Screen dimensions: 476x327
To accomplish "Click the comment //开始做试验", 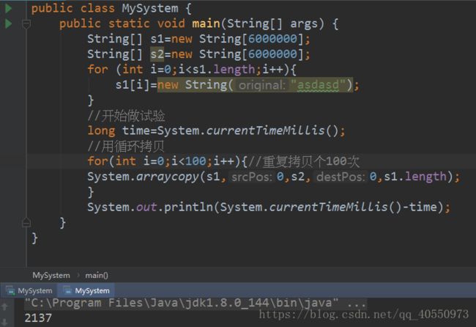I will [126, 116].
